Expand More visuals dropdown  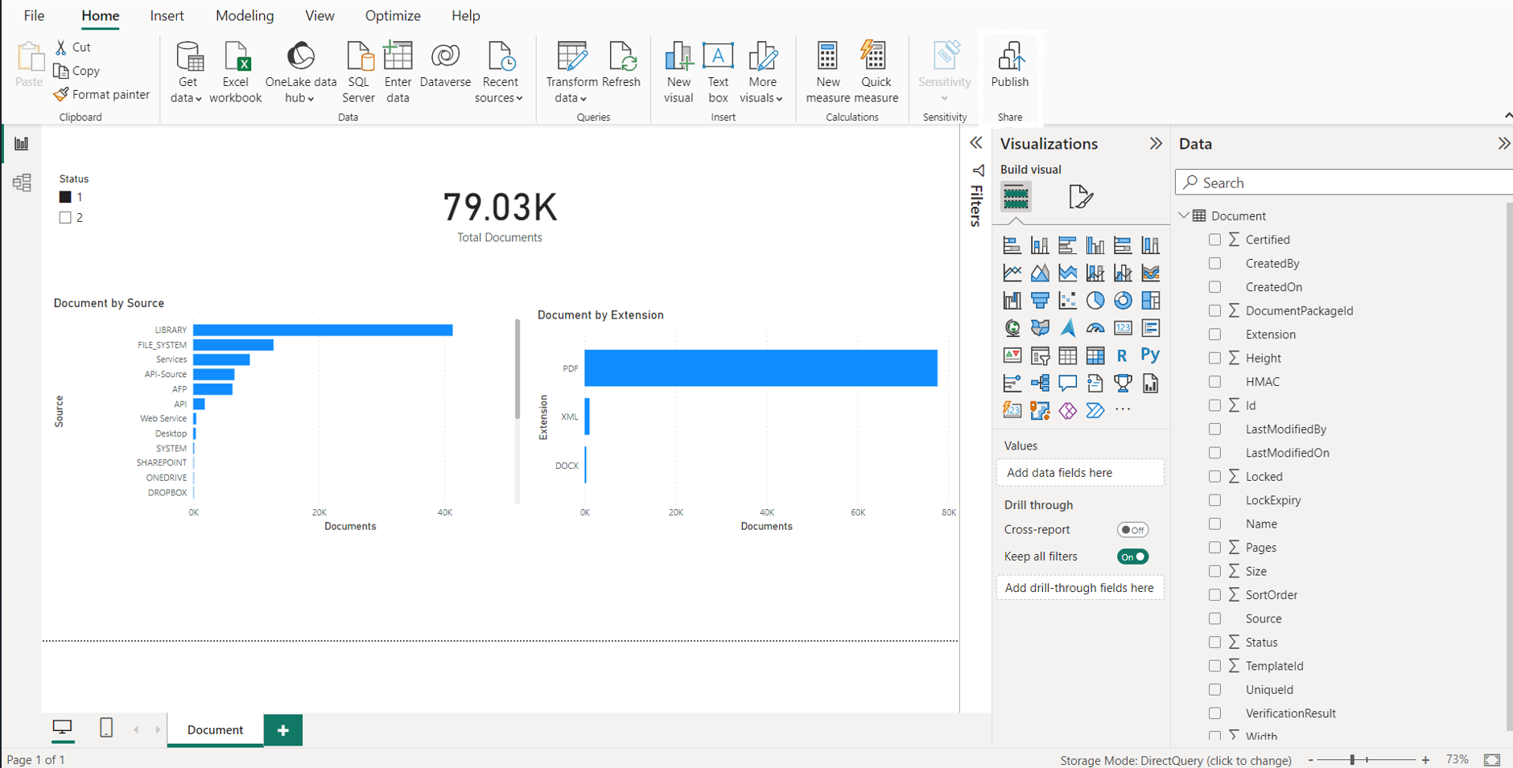point(761,72)
